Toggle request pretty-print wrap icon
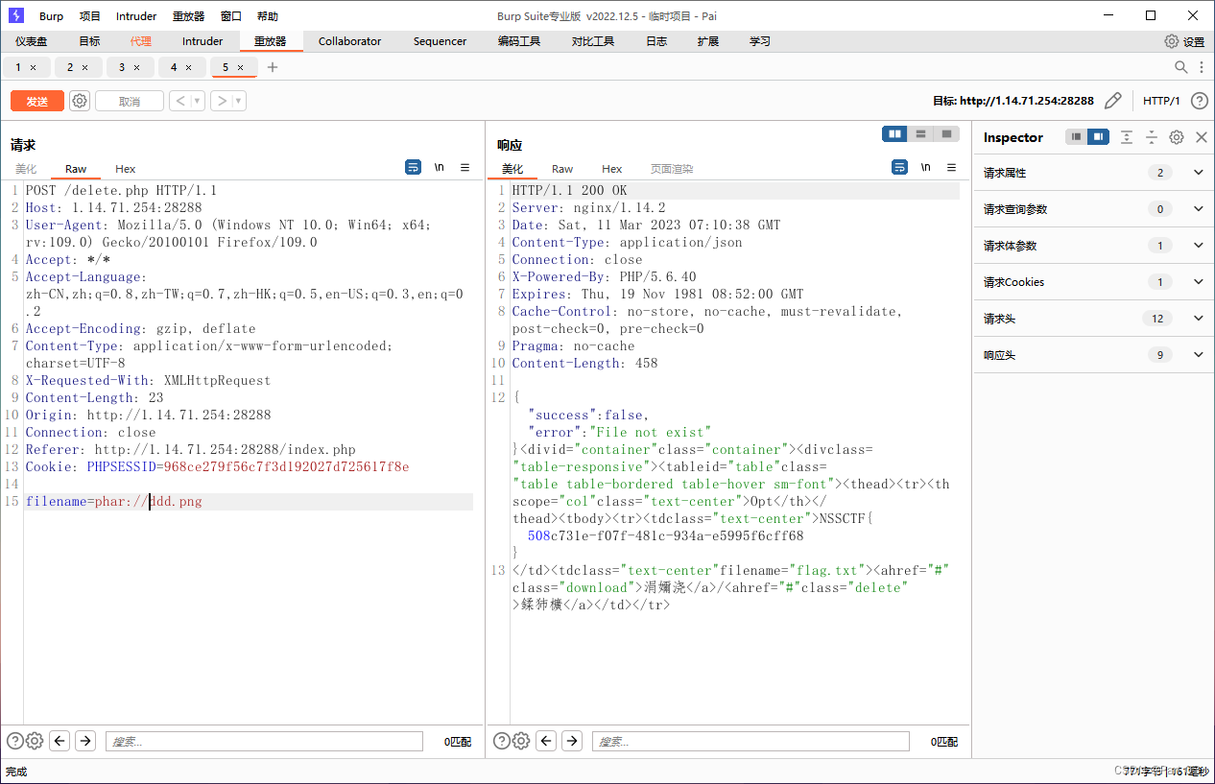 tap(414, 167)
